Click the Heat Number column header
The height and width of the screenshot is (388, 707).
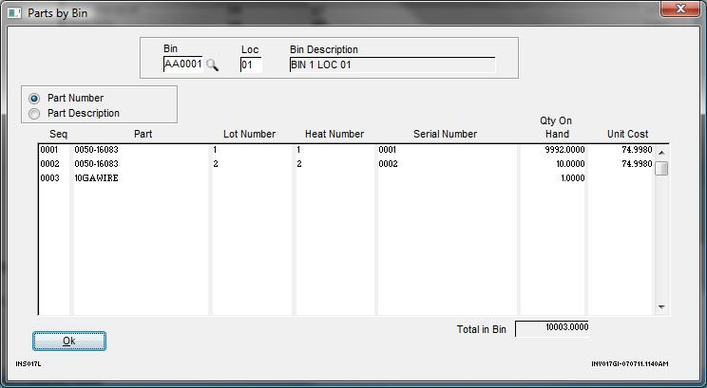334,134
